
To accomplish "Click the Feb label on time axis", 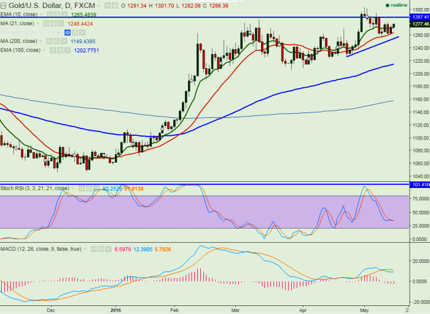I will coord(174,310).
